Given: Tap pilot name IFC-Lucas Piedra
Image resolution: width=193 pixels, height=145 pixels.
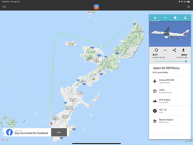Looking at the screenshot, I should (160, 72).
